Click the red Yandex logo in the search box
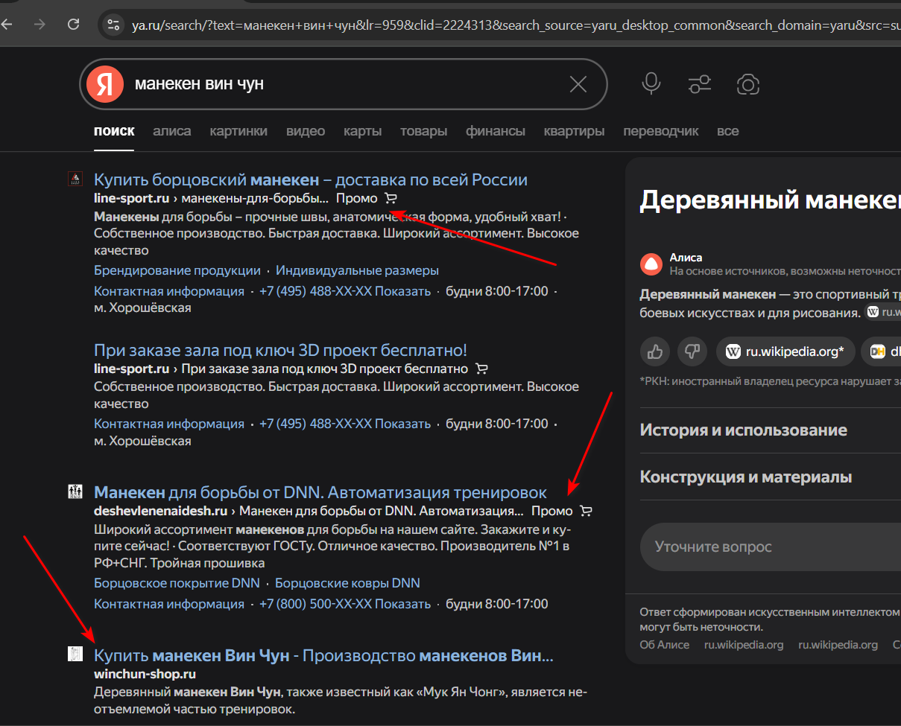The width and height of the screenshot is (901, 726). tap(104, 83)
